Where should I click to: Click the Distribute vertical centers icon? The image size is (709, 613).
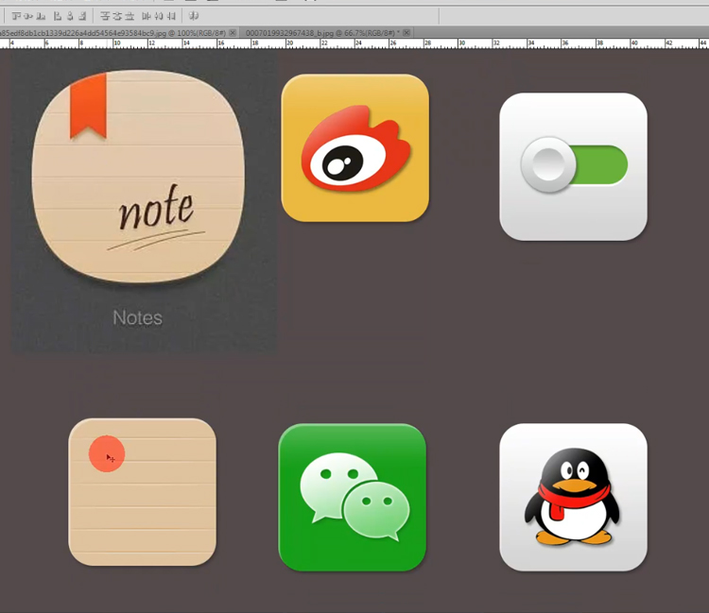(x=117, y=16)
